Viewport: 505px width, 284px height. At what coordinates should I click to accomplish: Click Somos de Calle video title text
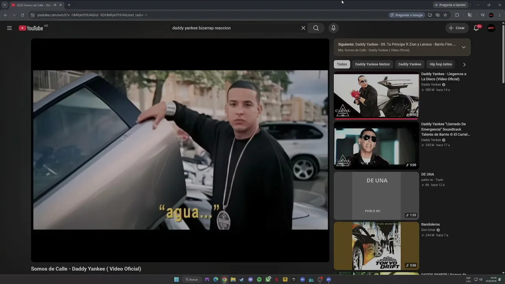coord(86,269)
